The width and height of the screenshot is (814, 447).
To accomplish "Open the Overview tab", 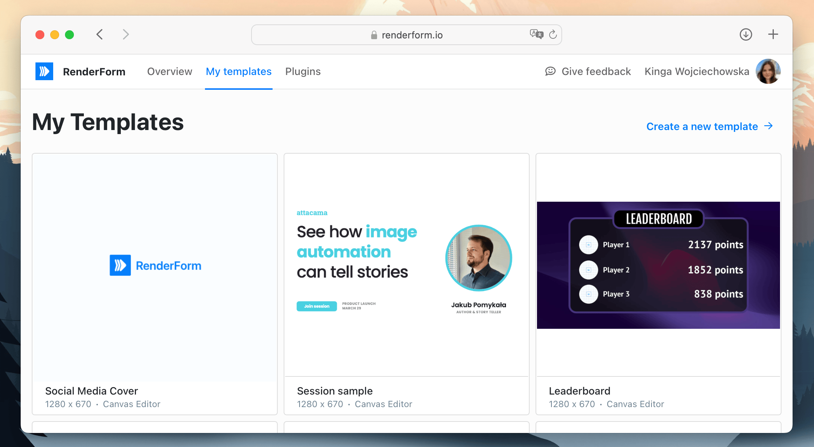I will 170,72.
